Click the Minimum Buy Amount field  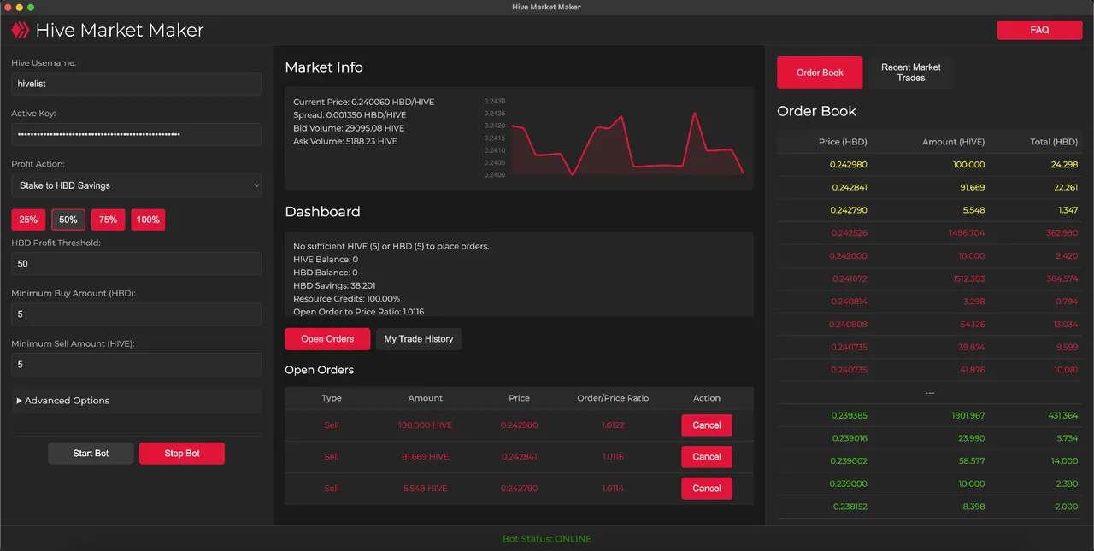[137, 314]
